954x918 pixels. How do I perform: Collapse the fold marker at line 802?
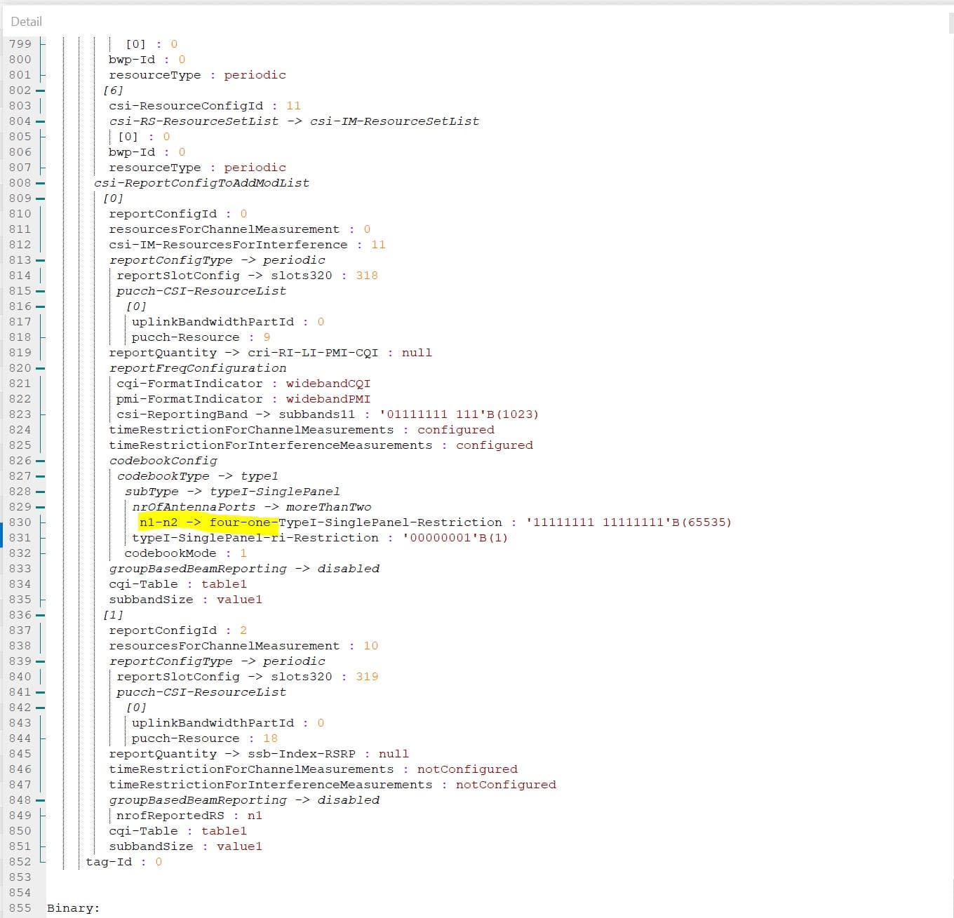point(41,90)
